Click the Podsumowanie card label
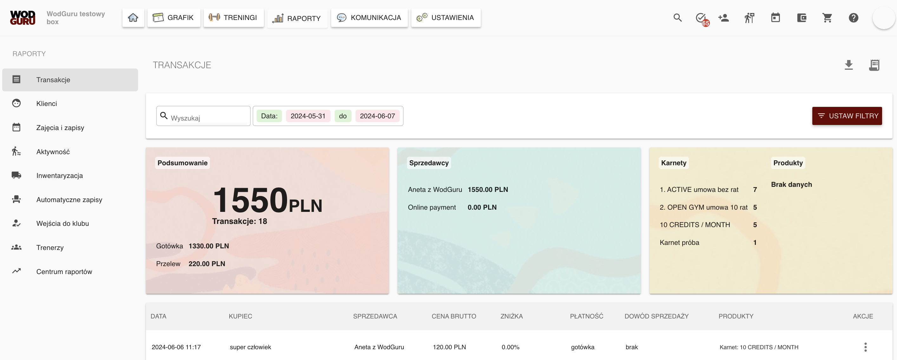 [182, 163]
